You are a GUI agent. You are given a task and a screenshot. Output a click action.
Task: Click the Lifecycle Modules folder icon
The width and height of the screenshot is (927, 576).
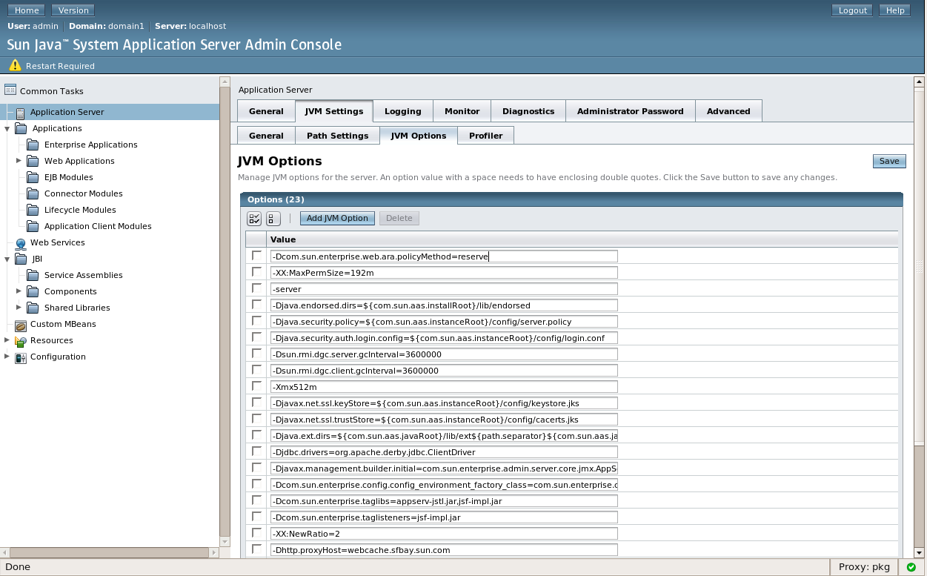point(33,210)
